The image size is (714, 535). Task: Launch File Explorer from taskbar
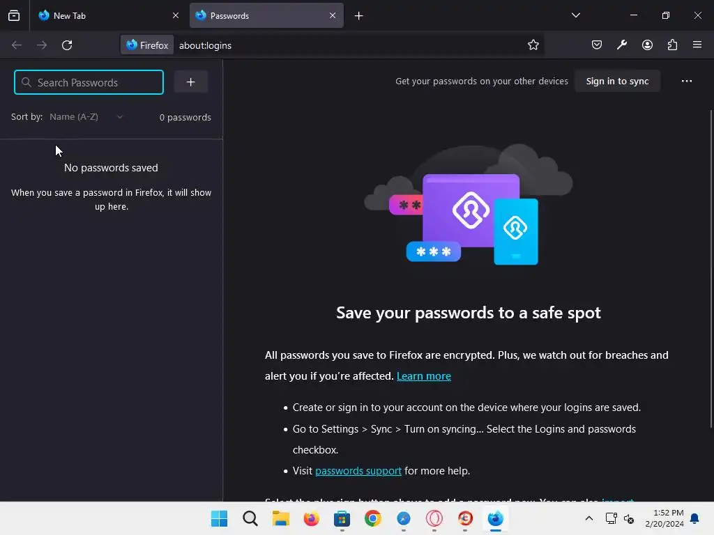pyautogui.click(x=280, y=518)
